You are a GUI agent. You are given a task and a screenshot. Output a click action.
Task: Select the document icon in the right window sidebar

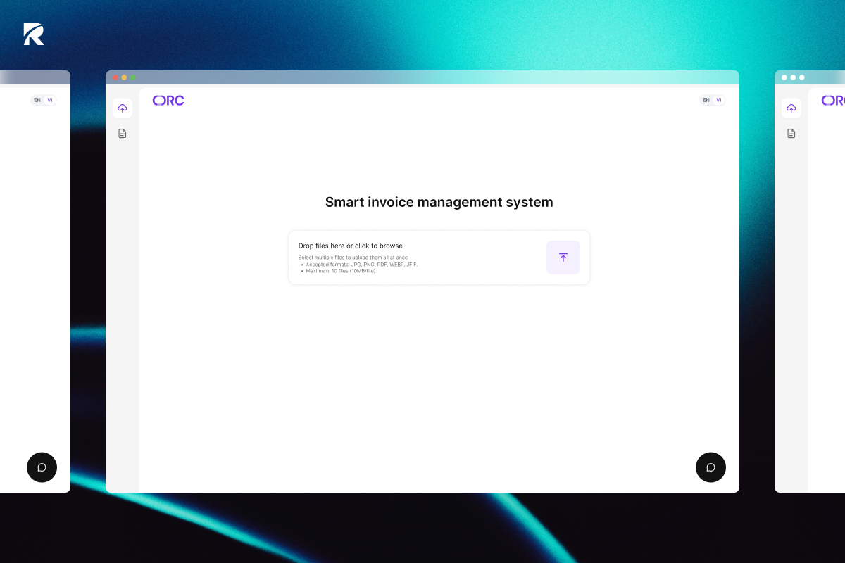(x=791, y=134)
